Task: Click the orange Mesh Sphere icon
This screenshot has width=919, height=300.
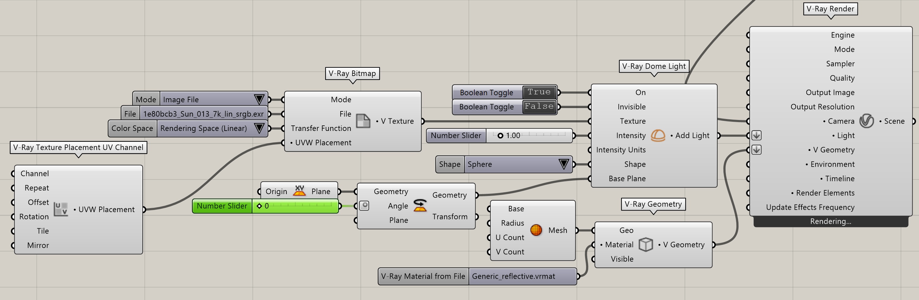Action: pos(536,230)
